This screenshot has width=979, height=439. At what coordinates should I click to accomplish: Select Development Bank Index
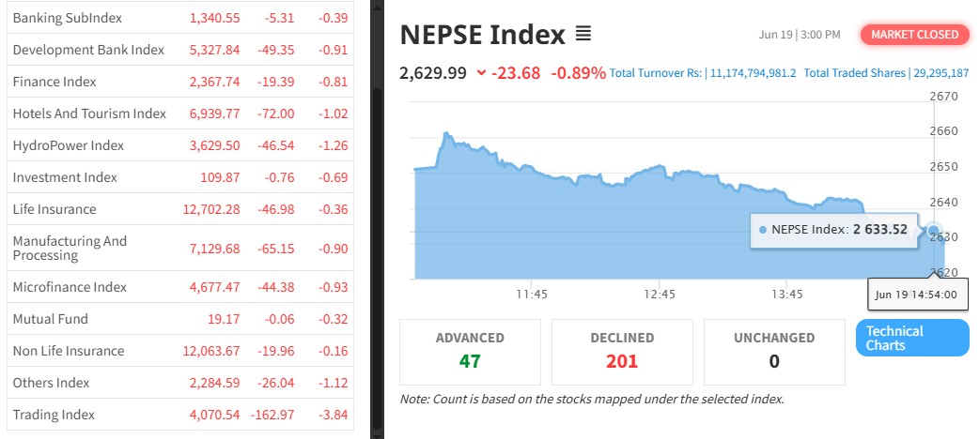pyautogui.click(x=88, y=50)
